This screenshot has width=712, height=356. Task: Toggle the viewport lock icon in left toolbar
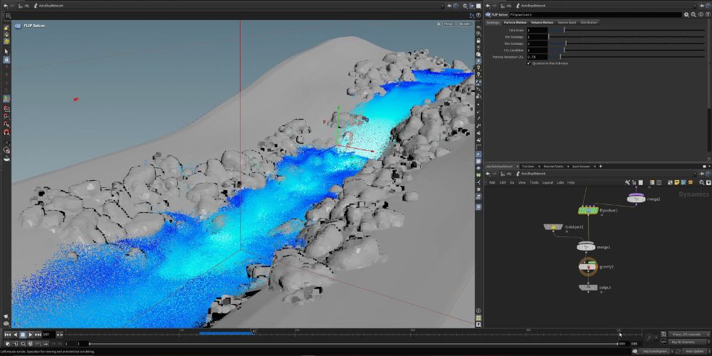[x=6, y=60]
